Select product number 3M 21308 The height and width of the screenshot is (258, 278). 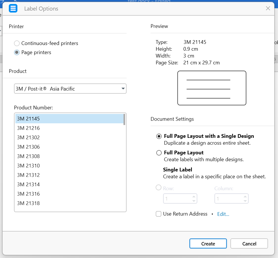[69, 156]
